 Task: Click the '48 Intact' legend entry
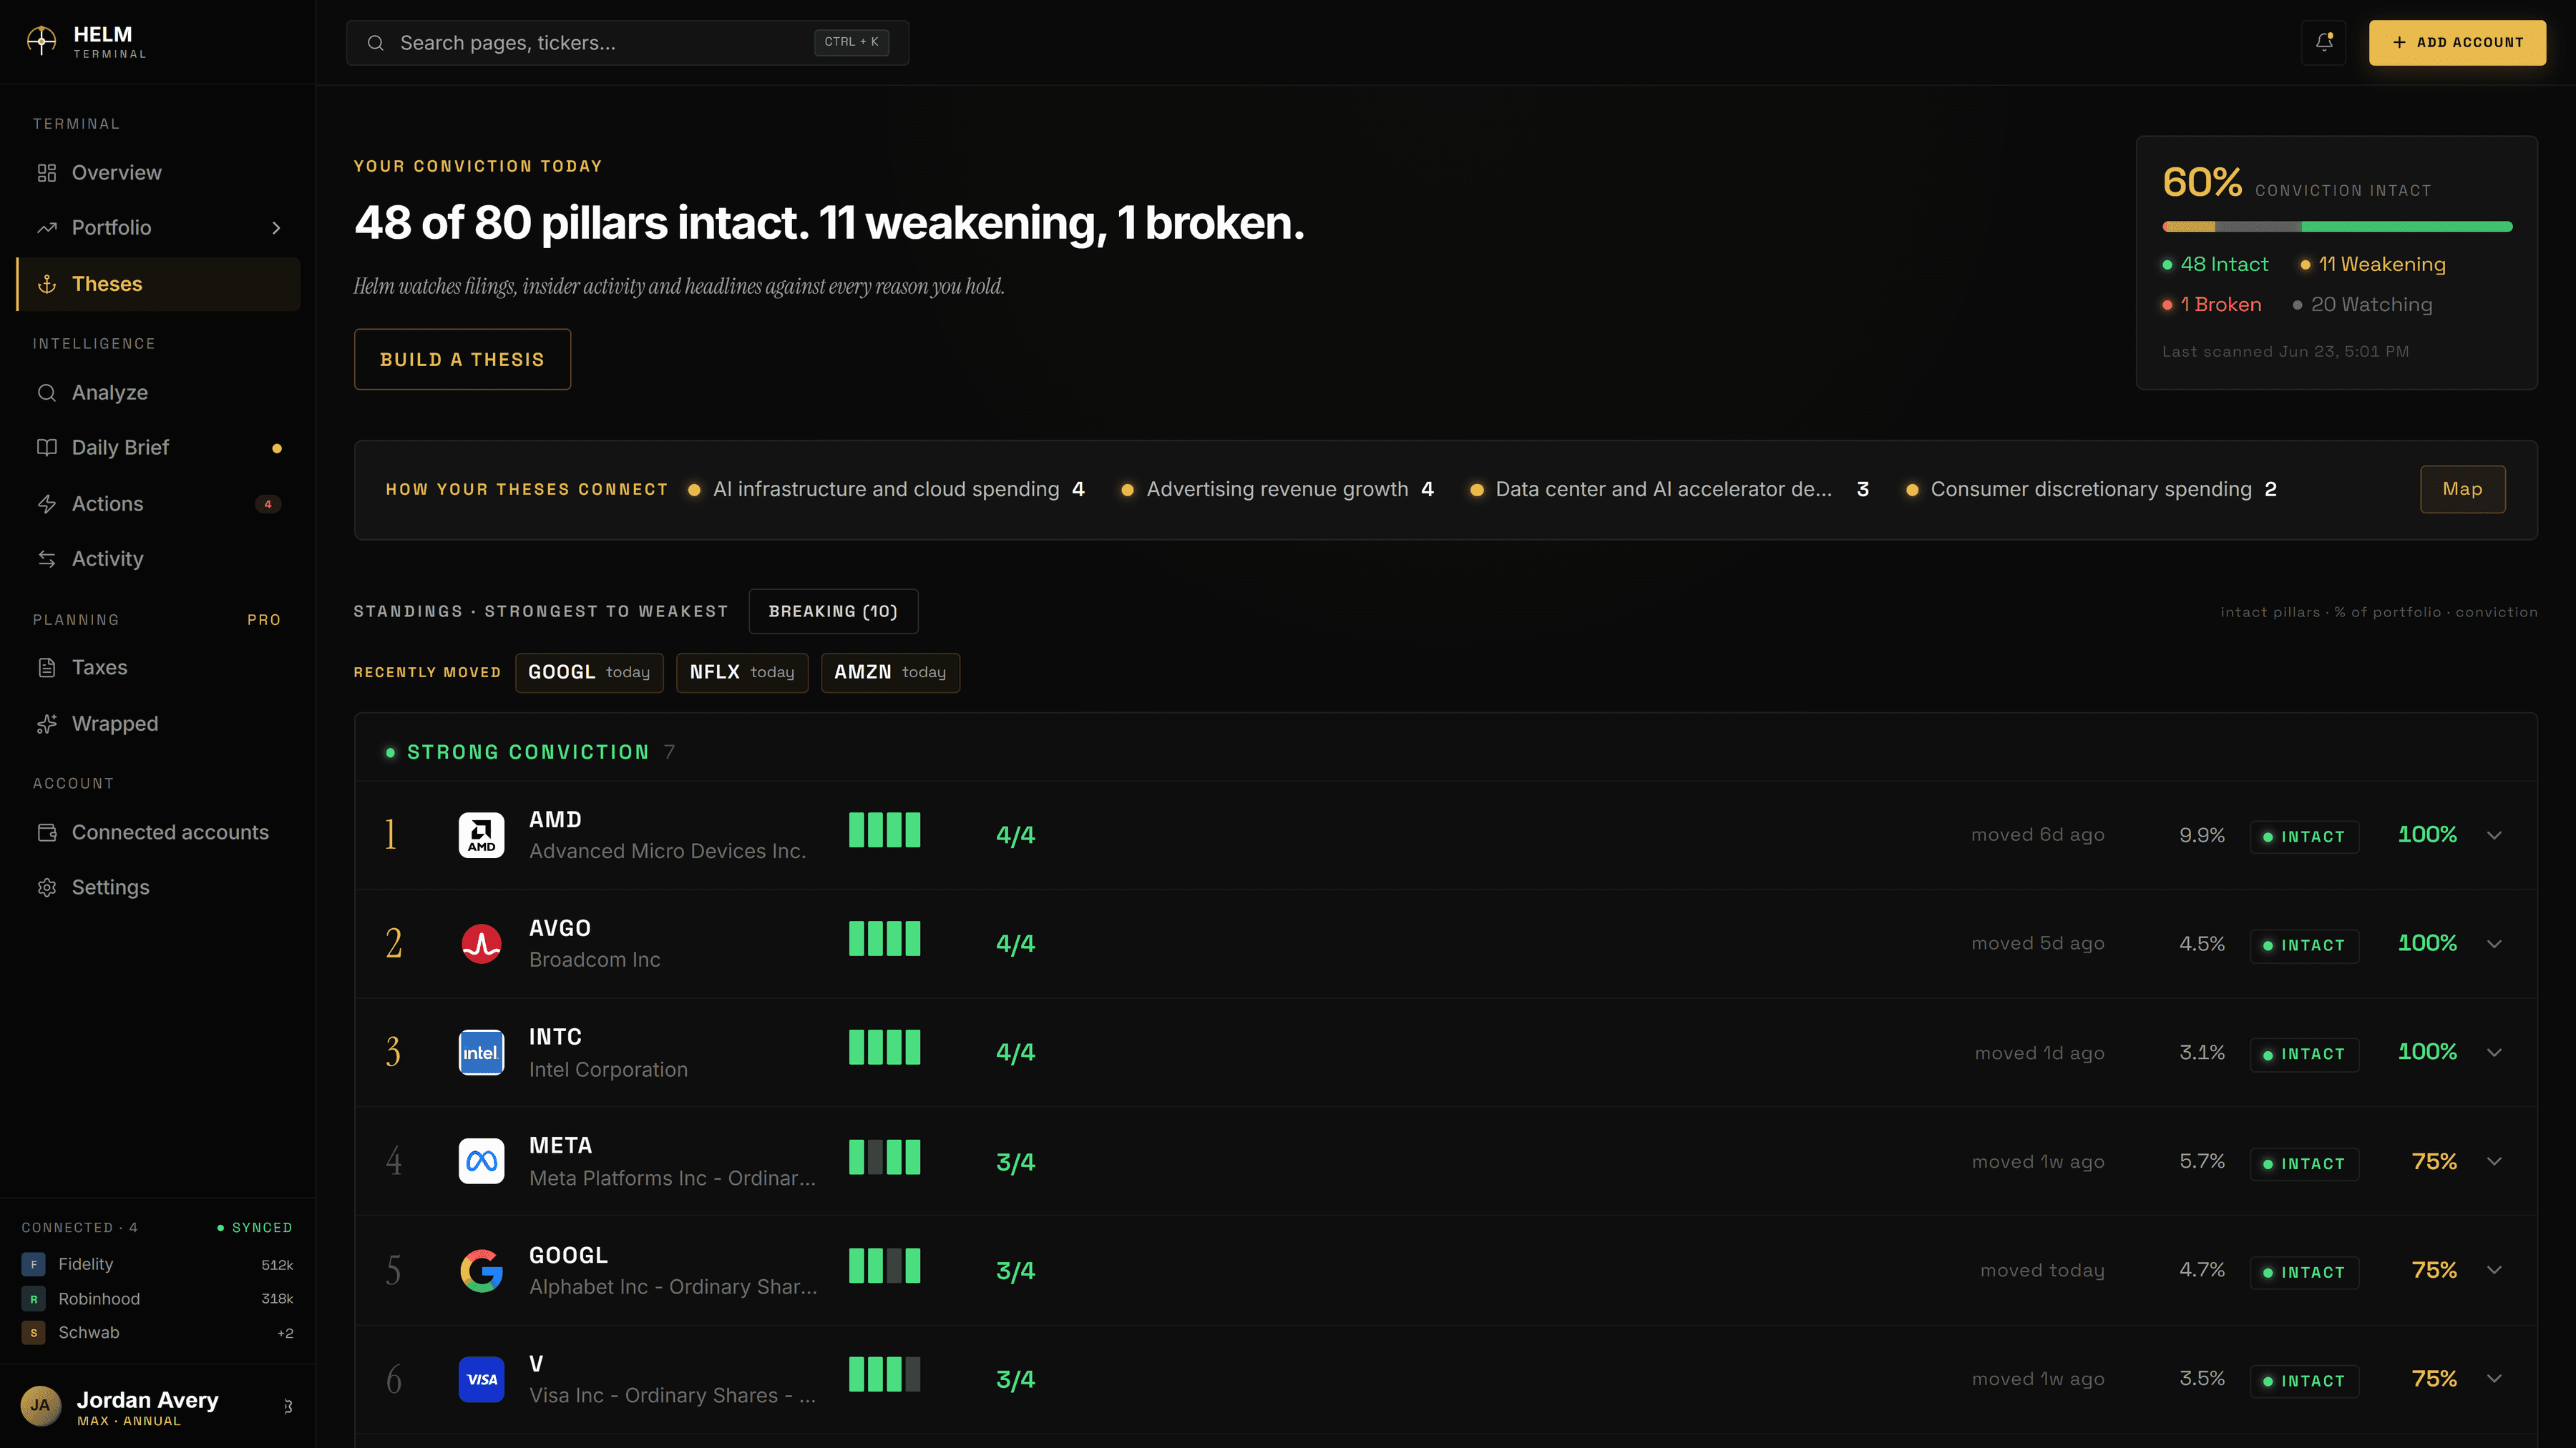pos(2216,265)
